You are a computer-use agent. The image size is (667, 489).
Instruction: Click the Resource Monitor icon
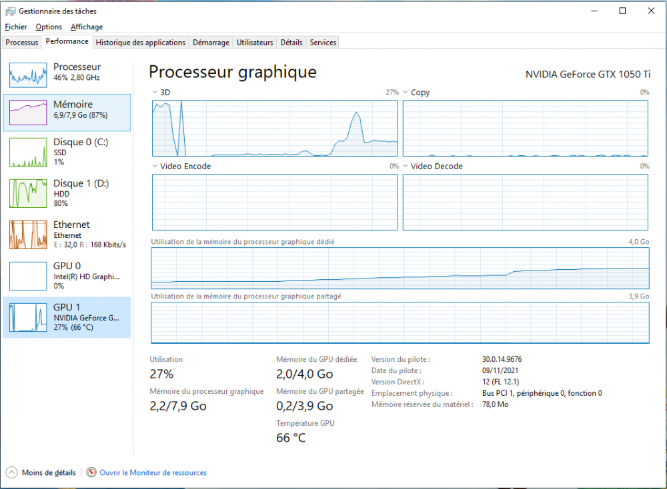click(x=91, y=472)
